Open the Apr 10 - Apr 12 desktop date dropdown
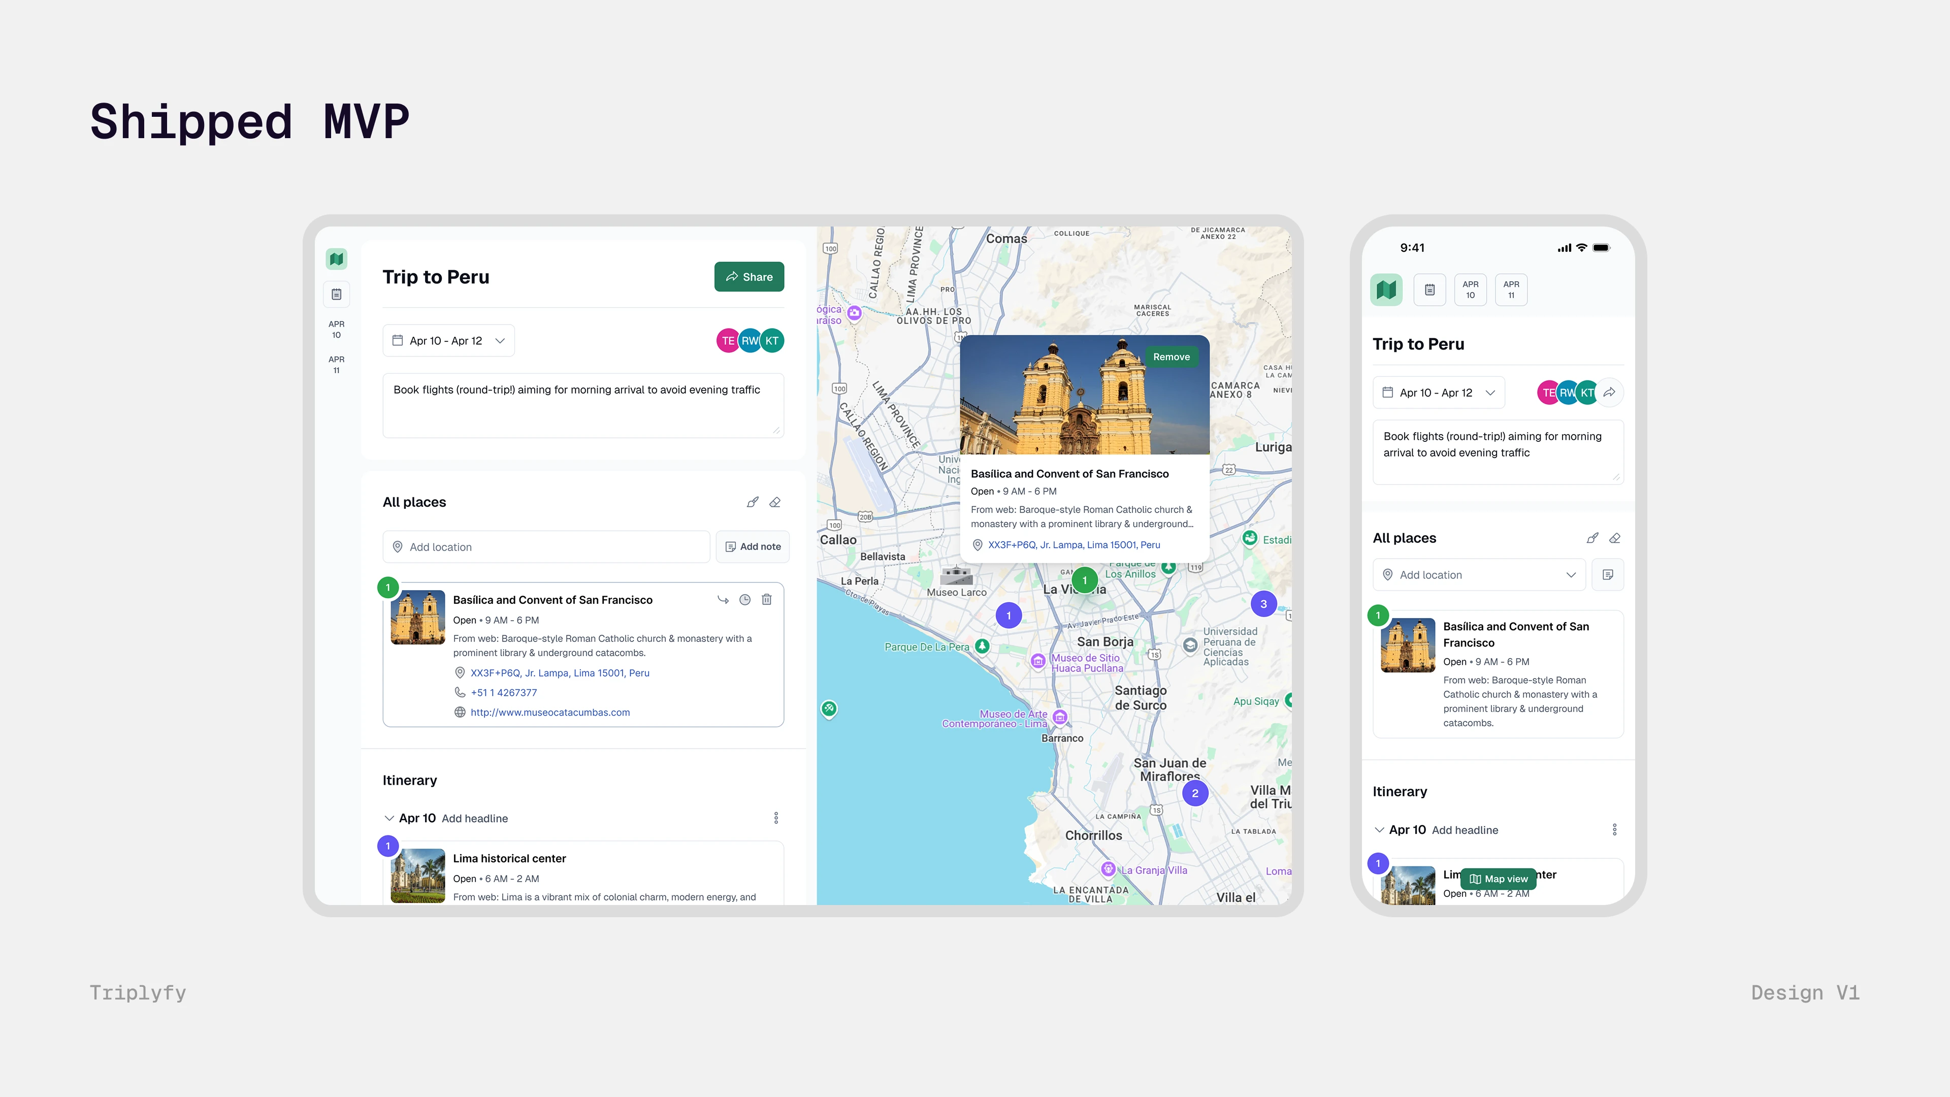Screen dimensions: 1950x1097 [x=448, y=341]
